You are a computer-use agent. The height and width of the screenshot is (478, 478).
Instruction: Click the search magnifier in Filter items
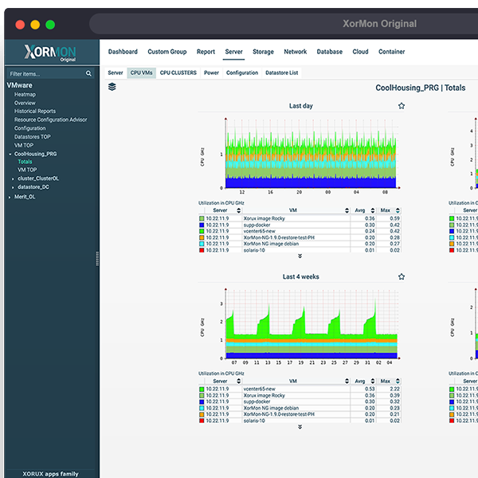tap(88, 73)
